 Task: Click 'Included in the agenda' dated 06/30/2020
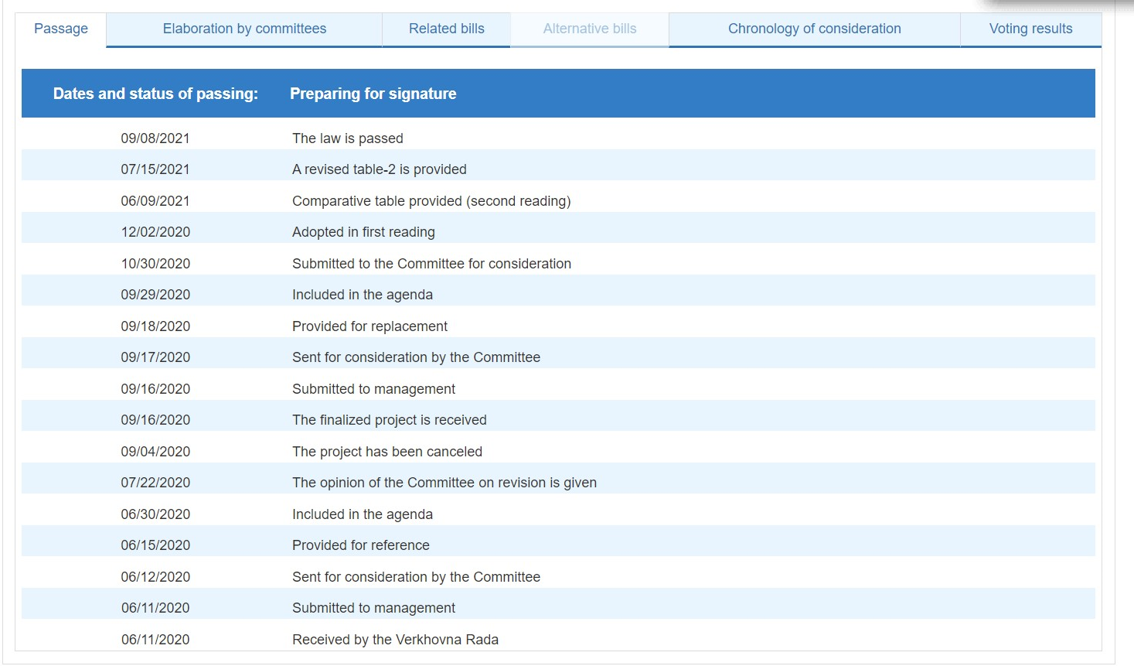point(363,514)
